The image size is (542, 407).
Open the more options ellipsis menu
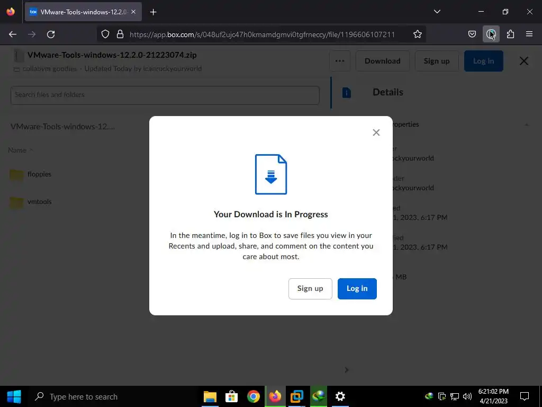tap(340, 61)
